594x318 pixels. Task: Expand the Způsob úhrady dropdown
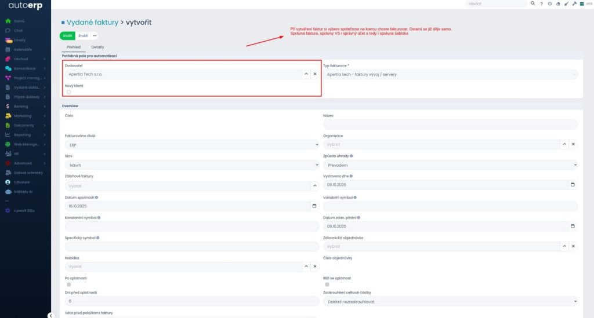[450, 165]
